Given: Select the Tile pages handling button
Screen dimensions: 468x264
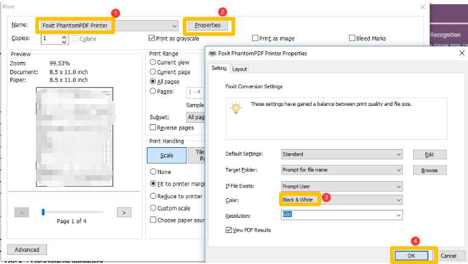Looking at the screenshot, I should [x=197, y=155].
